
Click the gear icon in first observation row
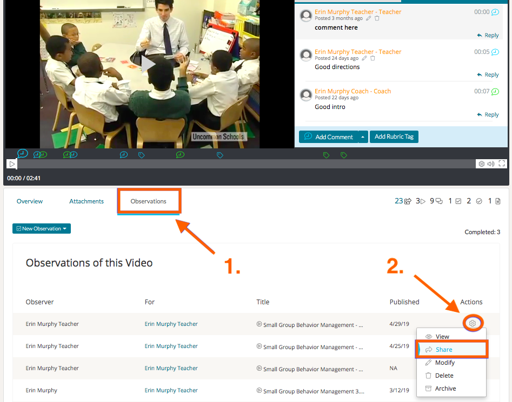tap(472, 323)
